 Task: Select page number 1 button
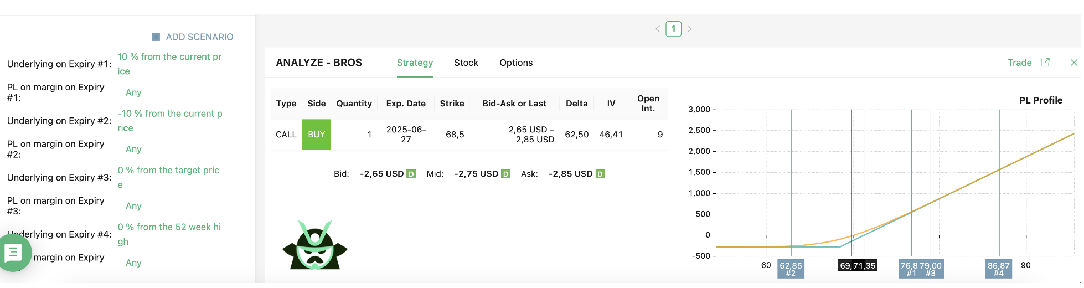tap(673, 29)
